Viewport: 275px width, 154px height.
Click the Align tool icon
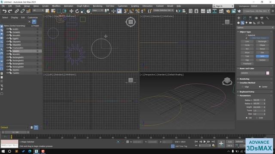coord(184,11)
